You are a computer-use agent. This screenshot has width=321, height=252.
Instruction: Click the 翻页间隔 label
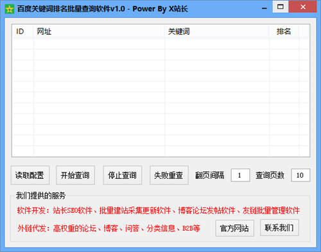(210, 175)
